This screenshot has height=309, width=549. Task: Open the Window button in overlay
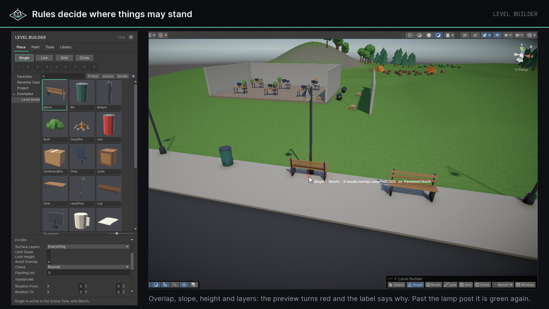[x=525, y=285]
